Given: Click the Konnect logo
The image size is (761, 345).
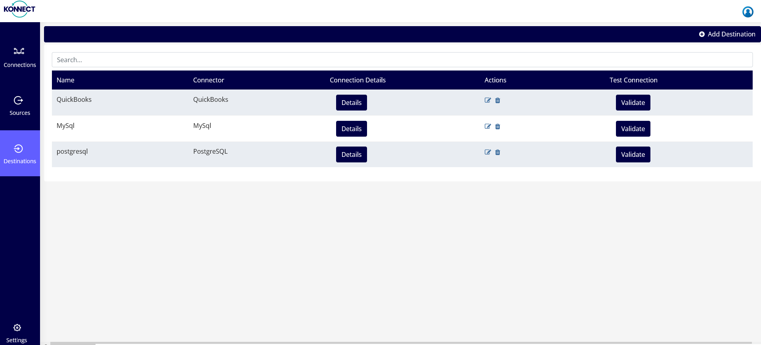Looking at the screenshot, I should click(19, 10).
